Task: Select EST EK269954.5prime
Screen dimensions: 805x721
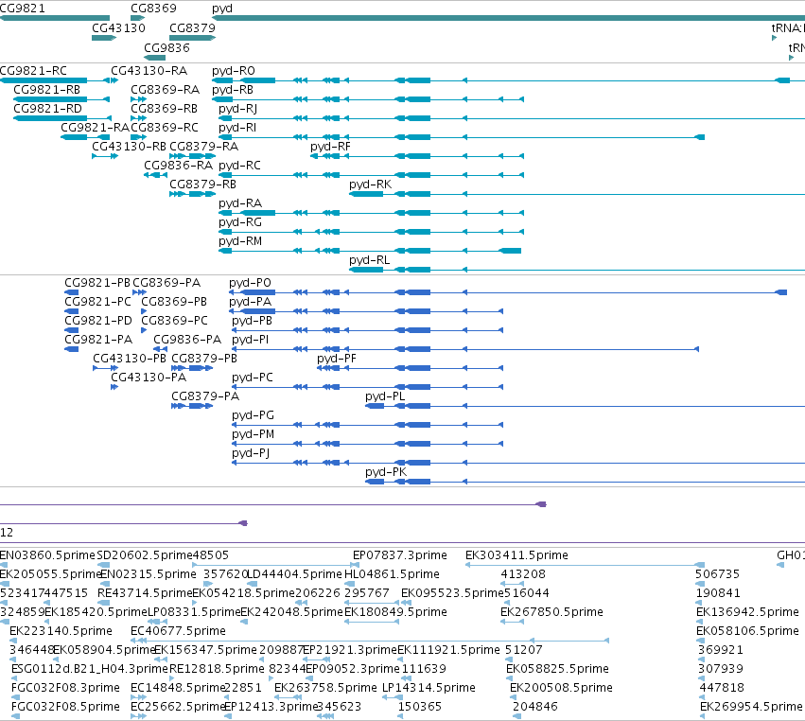Action: tap(751, 707)
